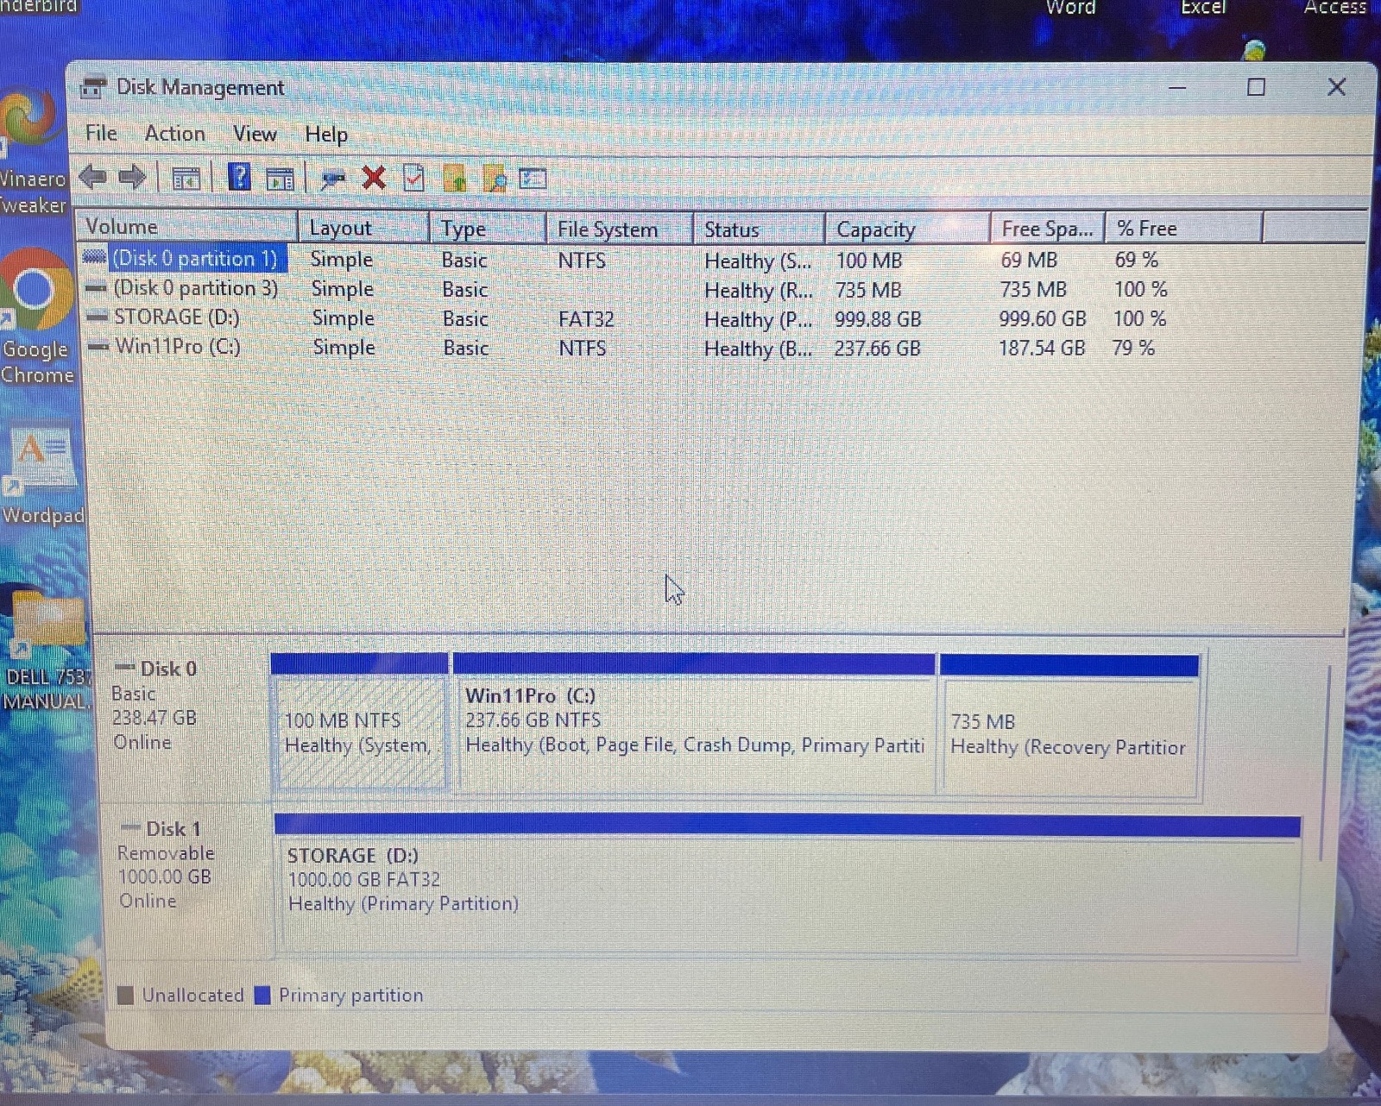This screenshot has width=1381, height=1106.
Task: Maximize the Disk Management window
Action: click(1256, 87)
